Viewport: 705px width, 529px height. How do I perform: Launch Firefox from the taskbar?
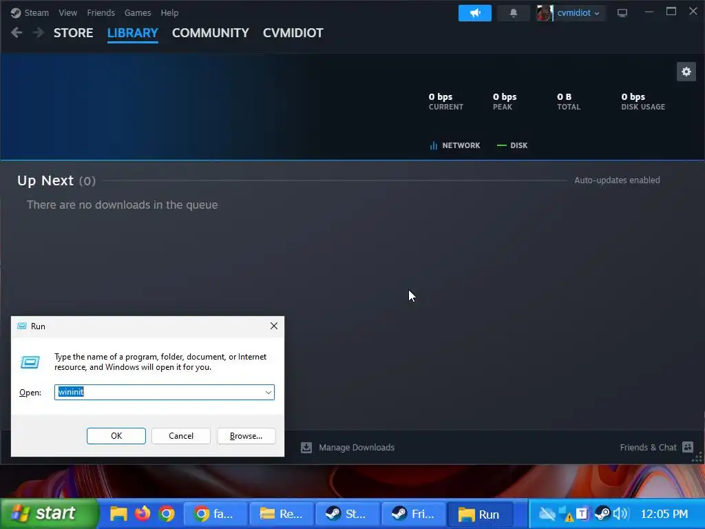(x=143, y=513)
